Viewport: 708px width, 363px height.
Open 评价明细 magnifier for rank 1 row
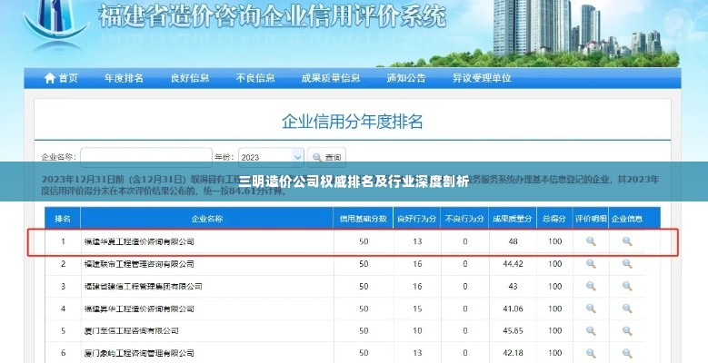(591, 241)
